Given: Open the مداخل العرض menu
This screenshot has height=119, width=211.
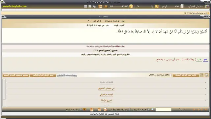Looking at the screenshot, I should (195, 6).
